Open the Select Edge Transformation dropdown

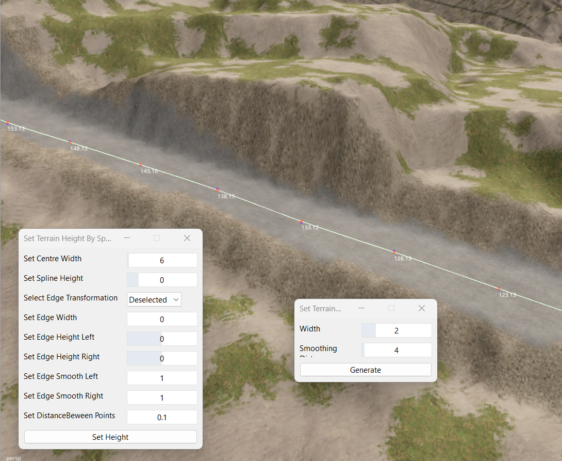(154, 299)
